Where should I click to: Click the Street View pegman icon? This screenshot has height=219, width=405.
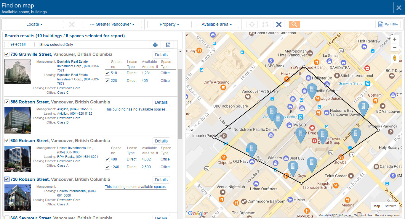[395, 58]
